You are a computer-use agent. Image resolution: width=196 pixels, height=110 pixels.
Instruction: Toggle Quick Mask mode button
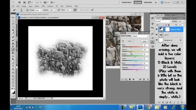(x=13, y=96)
